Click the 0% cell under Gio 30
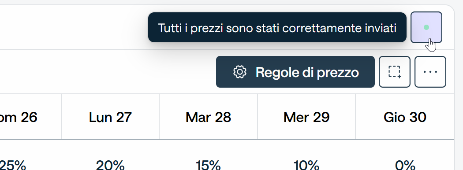 (x=405, y=165)
